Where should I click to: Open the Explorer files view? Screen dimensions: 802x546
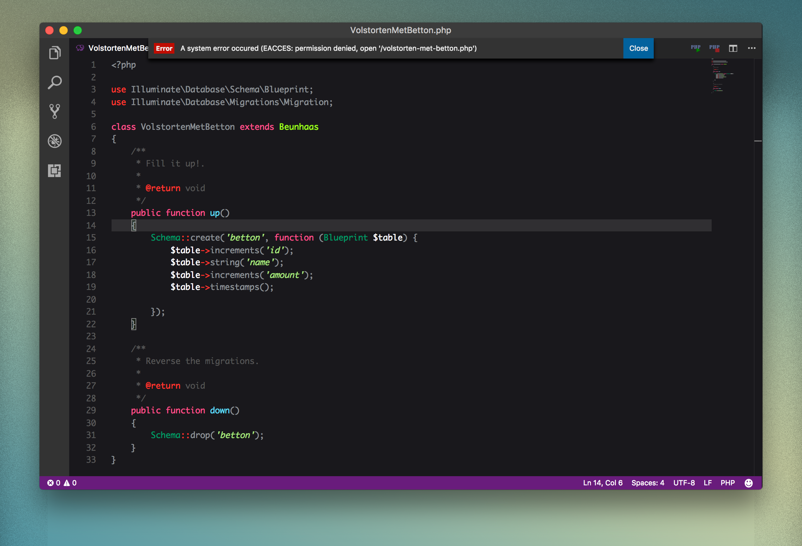(x=55, y=53)
